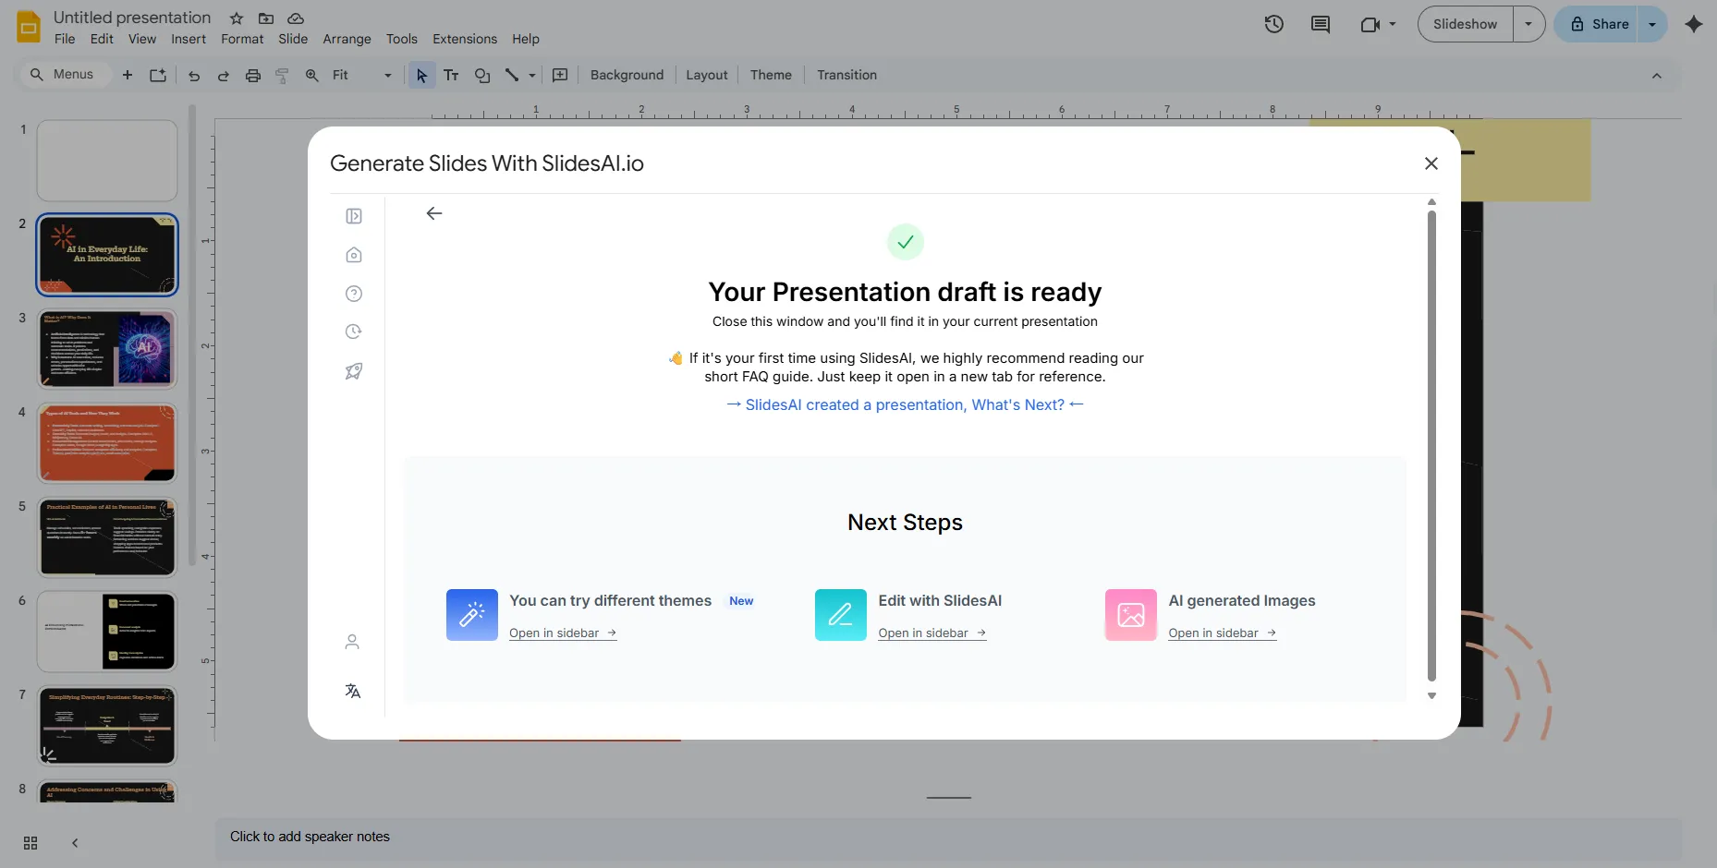Open "SlidesAI created a presentation, What's Next?" link
The image size is (1717, 868).
coord(905,404)
